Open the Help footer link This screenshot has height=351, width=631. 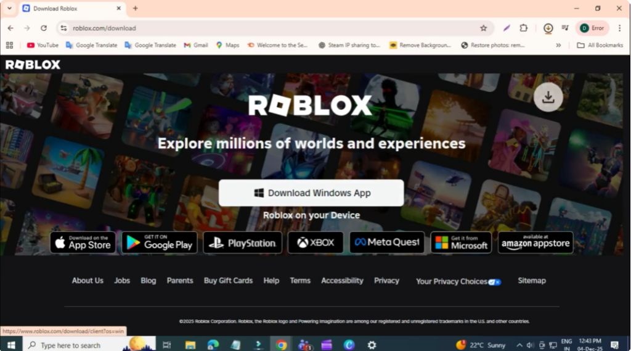point(271,281)
